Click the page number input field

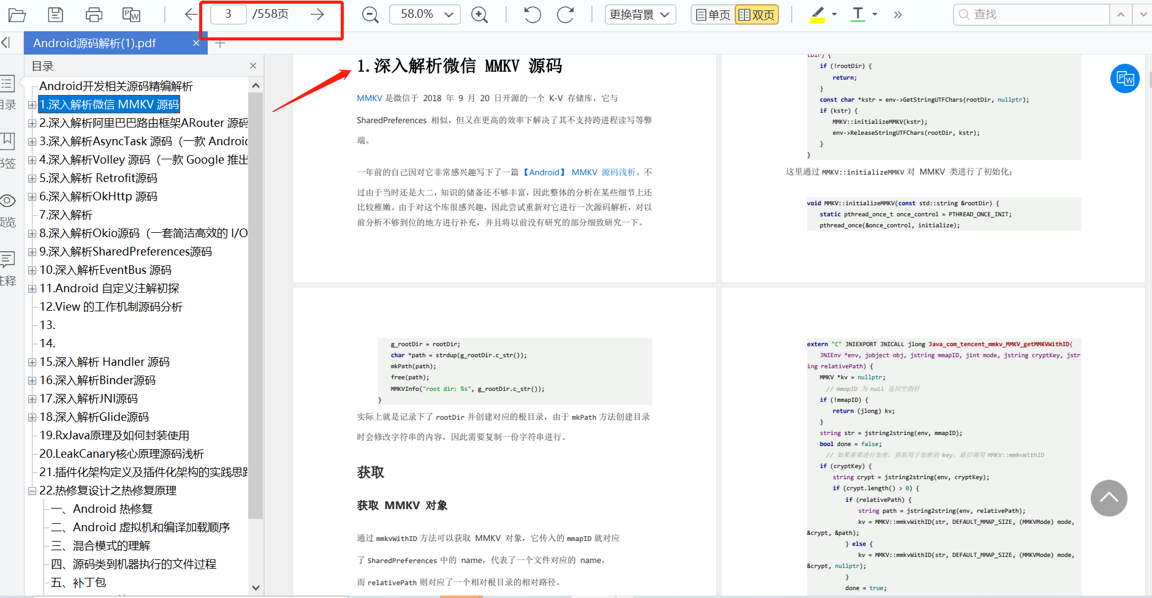(228, 14)
